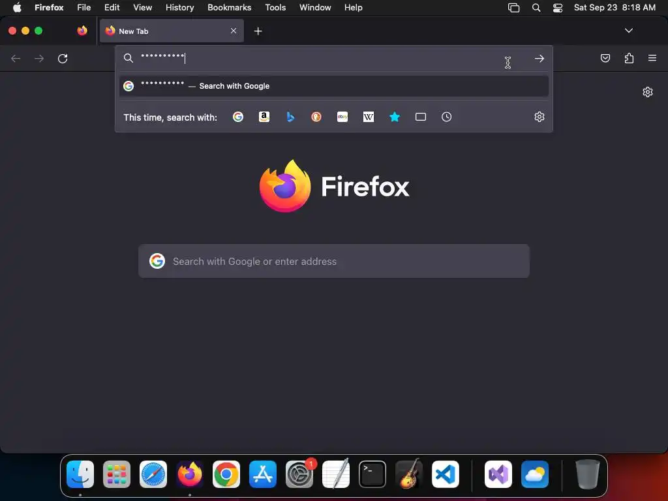Personalize new tab with gear icon
This screenshot has height=501, width=668.
[648, 92]
